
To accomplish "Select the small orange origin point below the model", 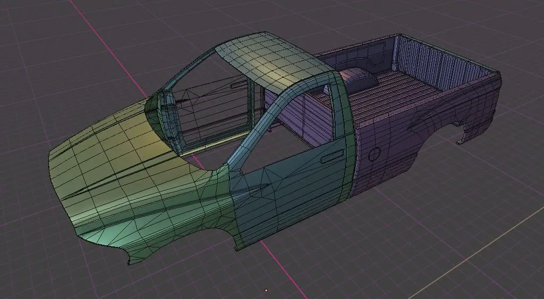I will [266, 290].
